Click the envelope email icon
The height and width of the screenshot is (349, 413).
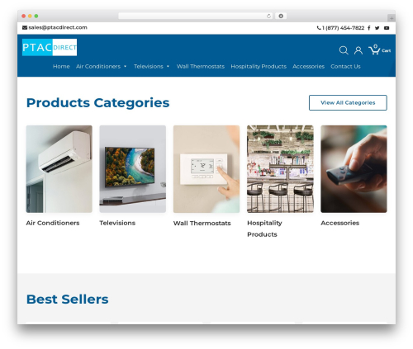pyautogui.click(x=25, y=27)
